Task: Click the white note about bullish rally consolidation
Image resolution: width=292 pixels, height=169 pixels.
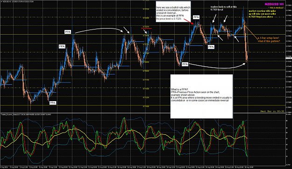Action: [x=173, y=12]
